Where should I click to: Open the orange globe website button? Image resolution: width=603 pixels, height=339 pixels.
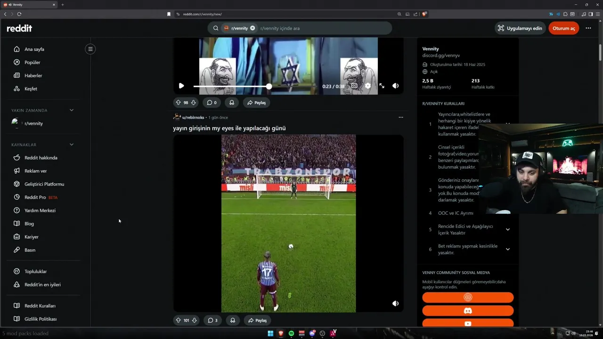point(468,297)
